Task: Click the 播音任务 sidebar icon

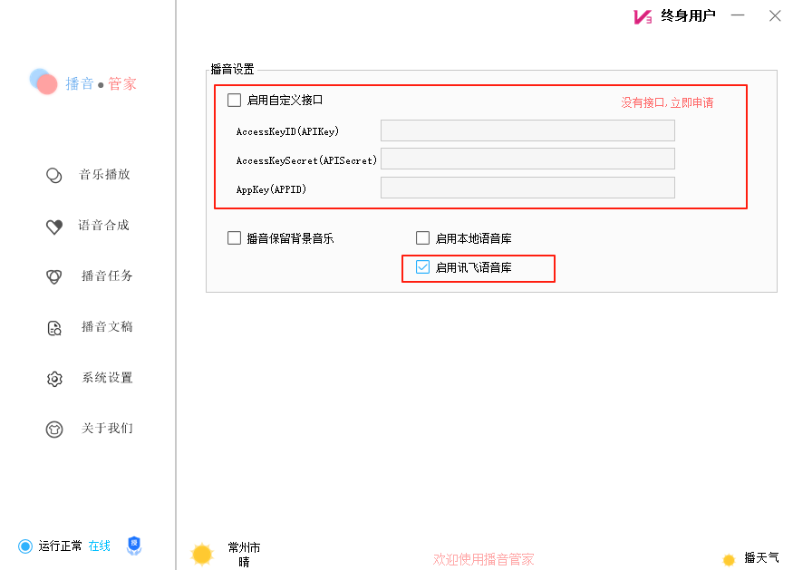Action: click(x=54, y=276)
